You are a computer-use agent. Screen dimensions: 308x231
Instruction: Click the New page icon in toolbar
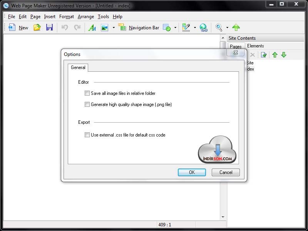coord(12,27)
